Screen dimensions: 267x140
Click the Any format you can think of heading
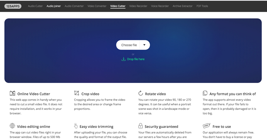coord(233,94)
